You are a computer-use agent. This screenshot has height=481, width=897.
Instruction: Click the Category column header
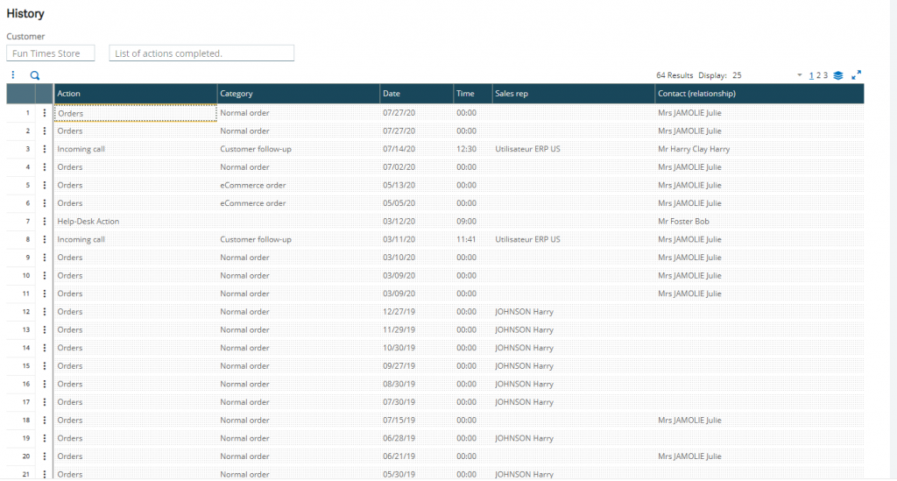[x=299, y=93]
